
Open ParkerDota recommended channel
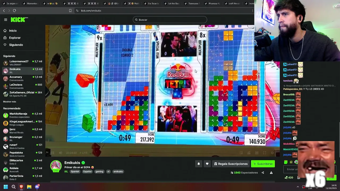(x=23, y=177)
